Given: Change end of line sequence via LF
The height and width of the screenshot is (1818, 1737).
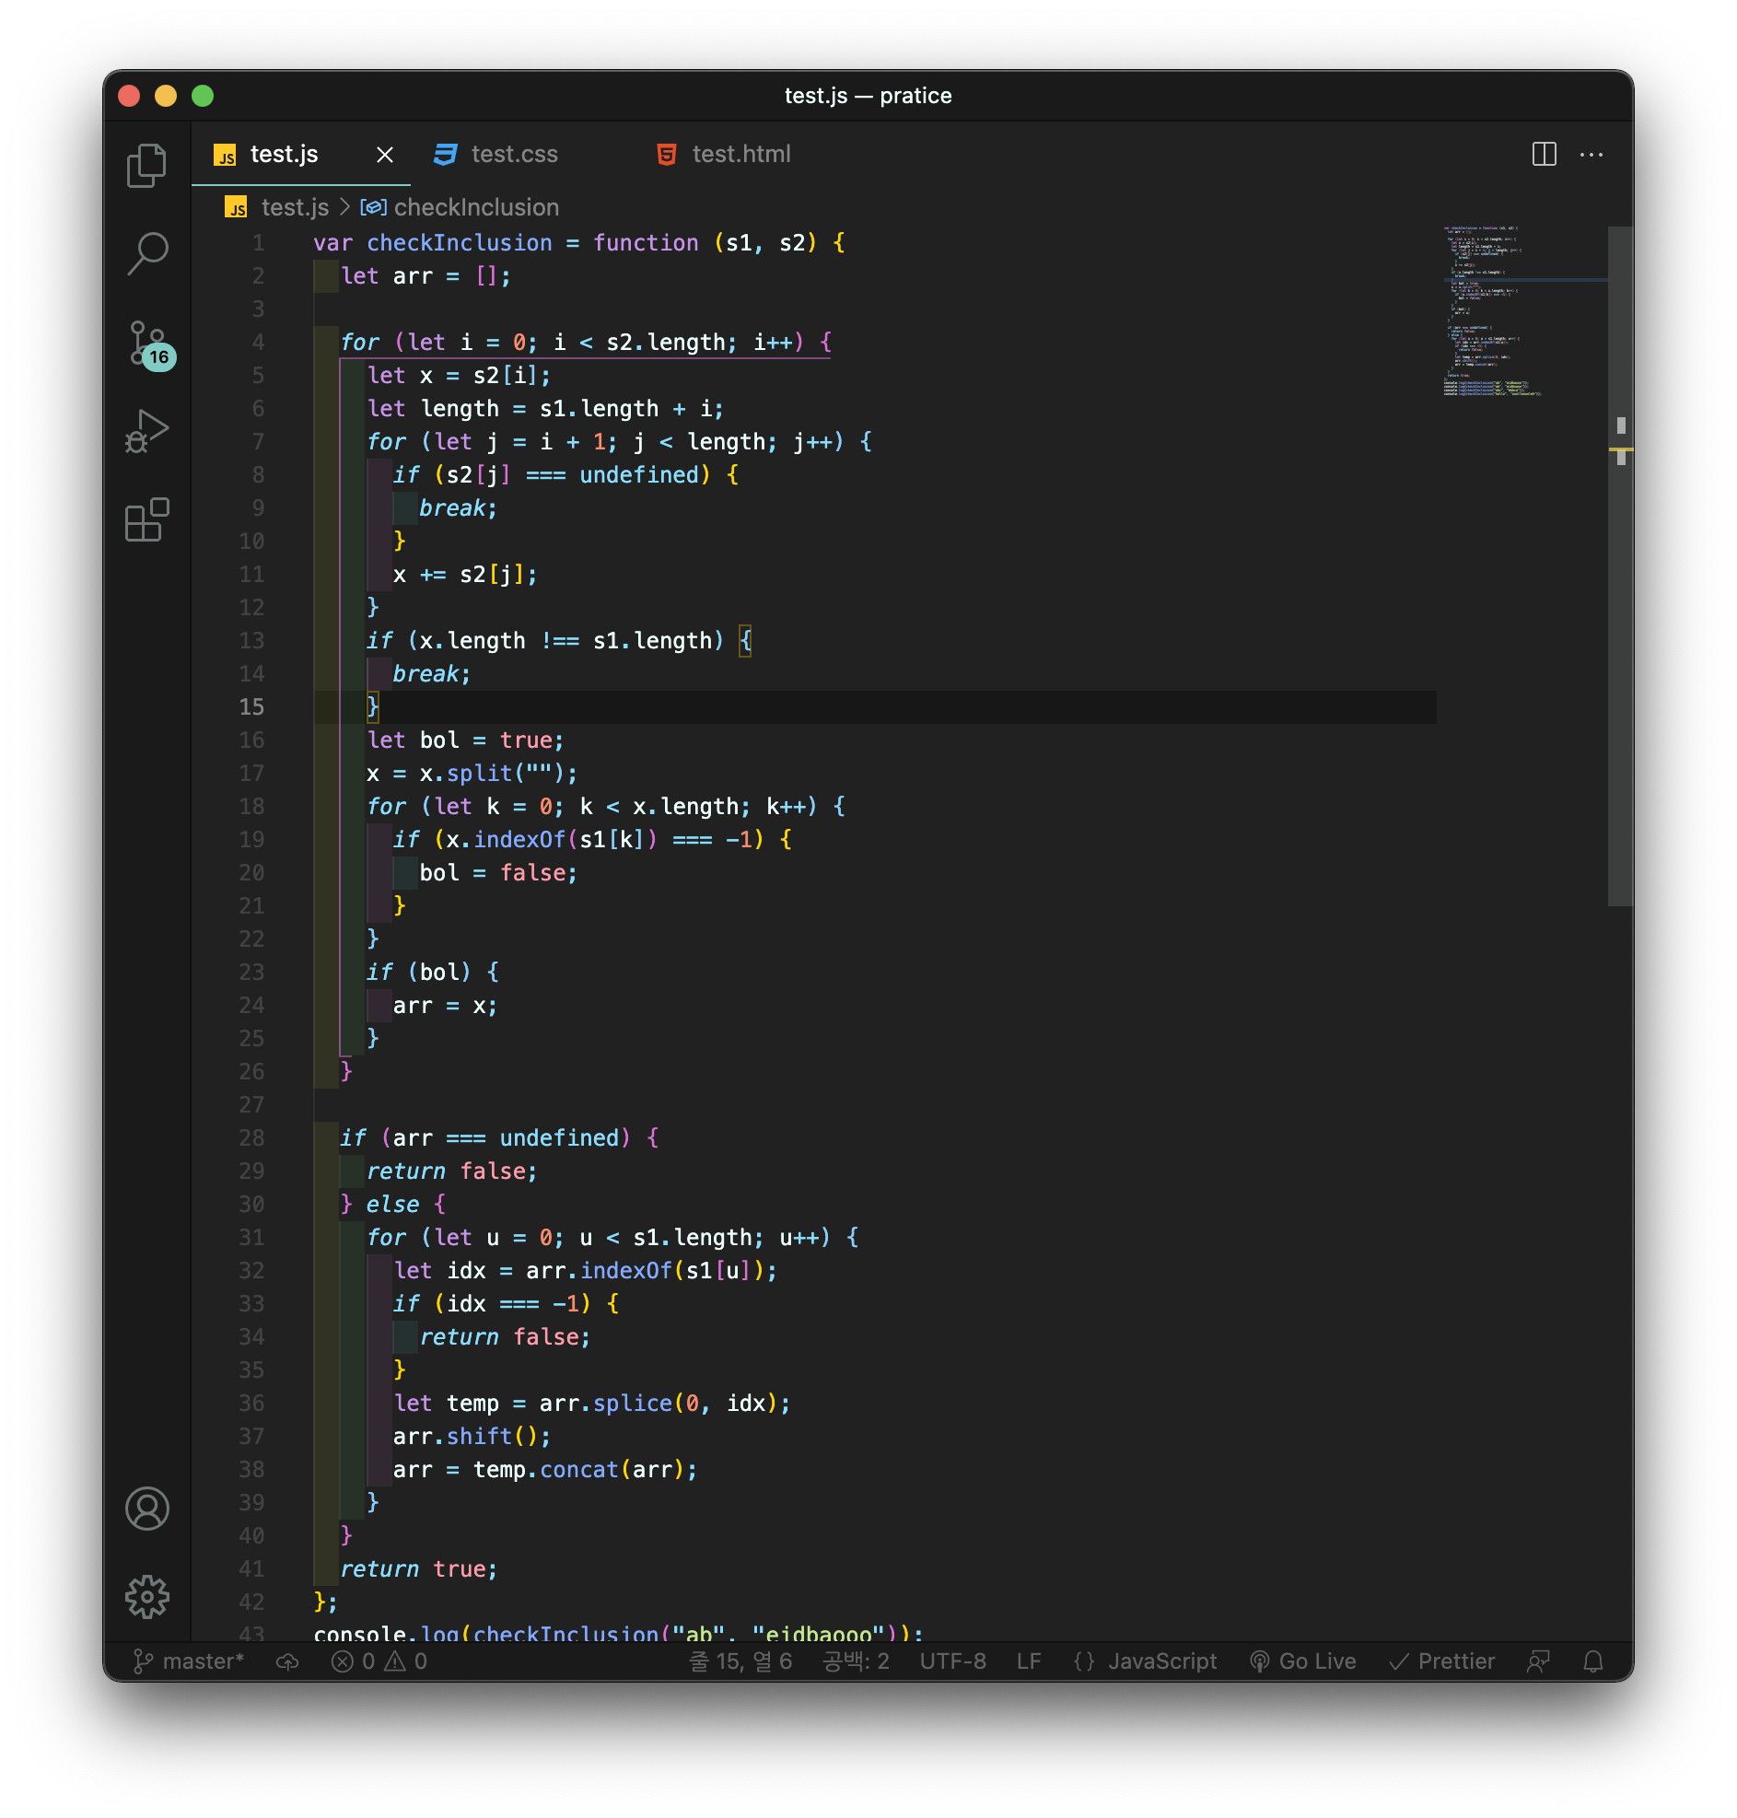Looking at the screenshot, I should pos(1028,1661).
